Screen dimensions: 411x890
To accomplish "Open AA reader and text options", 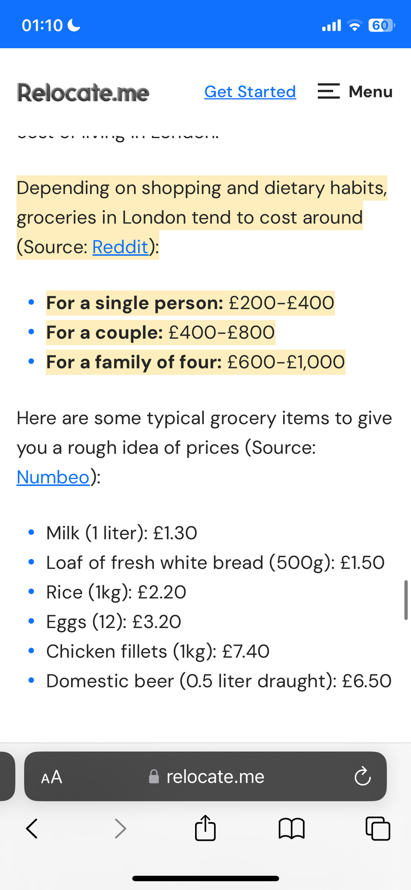I will [x=51, y=777].
